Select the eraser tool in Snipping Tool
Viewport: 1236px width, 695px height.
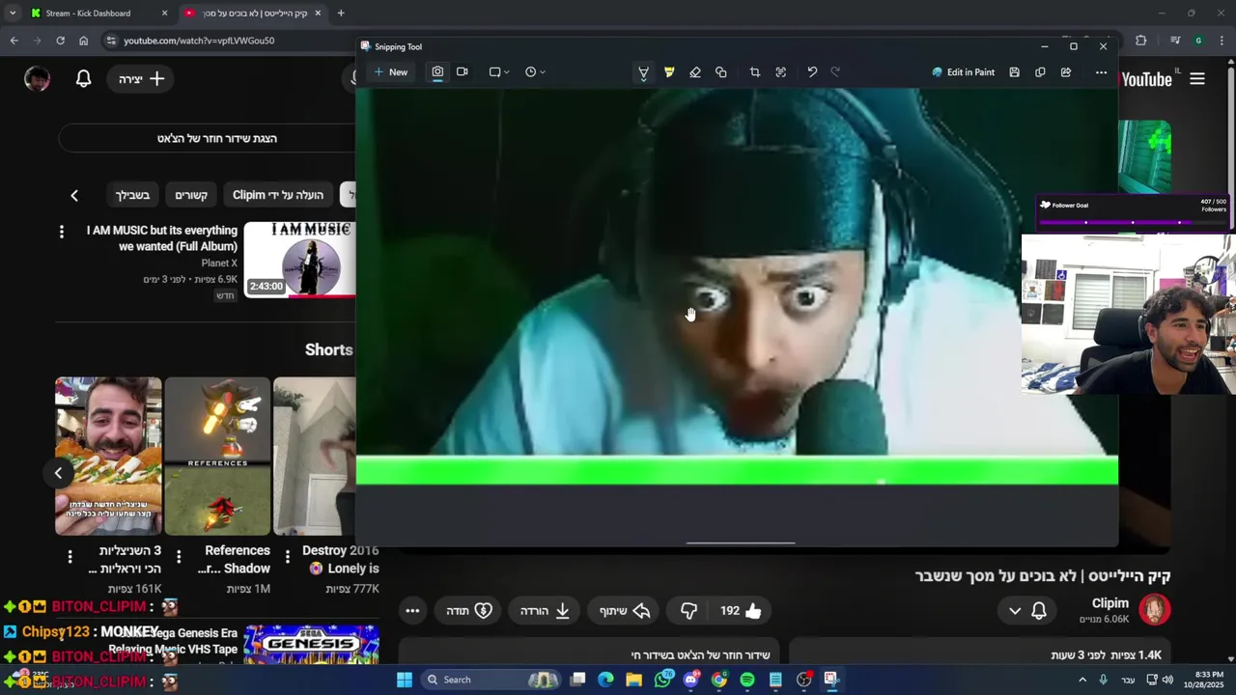coord(695,72)
